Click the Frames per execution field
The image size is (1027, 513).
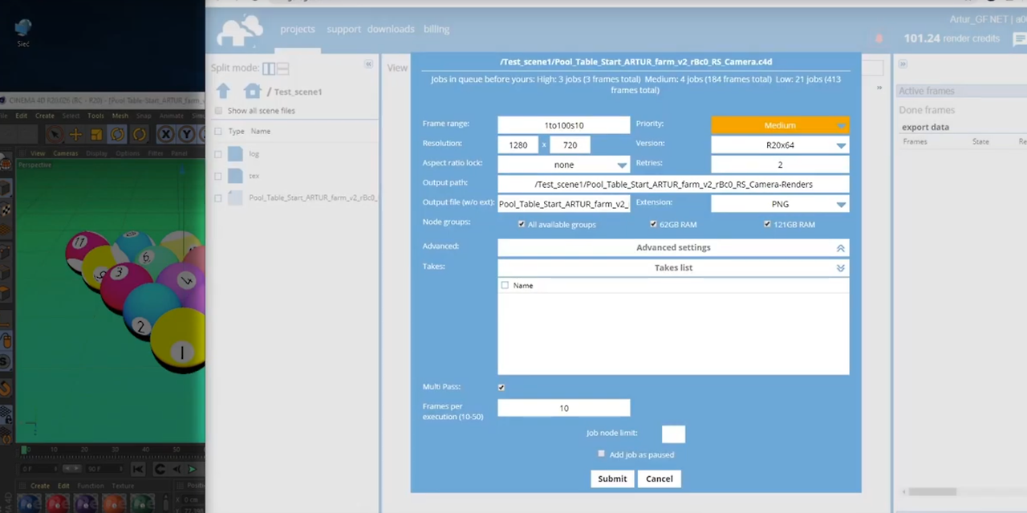point(563,408)
